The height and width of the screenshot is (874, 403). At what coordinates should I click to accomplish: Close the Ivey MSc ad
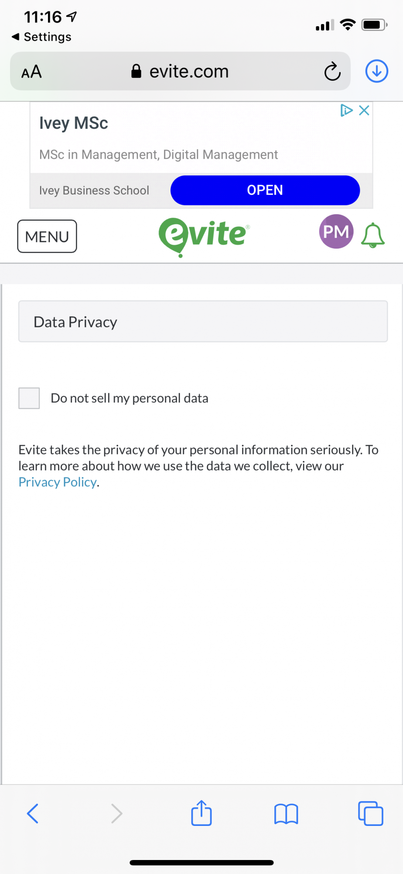[x=364, y=110]
